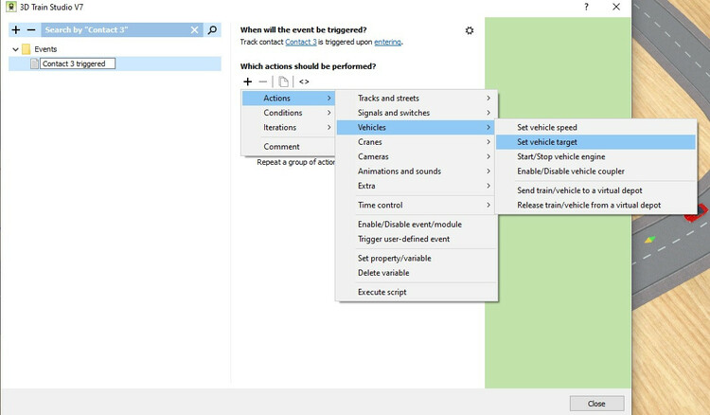710x415 pixels.
Task: Collapse the Events tree folder
Action: tap(15, 49)
